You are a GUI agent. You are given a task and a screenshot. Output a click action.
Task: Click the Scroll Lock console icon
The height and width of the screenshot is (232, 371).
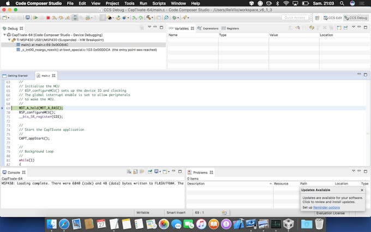(135, 171)
